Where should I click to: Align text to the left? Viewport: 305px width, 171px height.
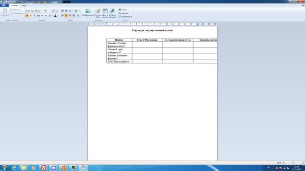click(62, 16)
